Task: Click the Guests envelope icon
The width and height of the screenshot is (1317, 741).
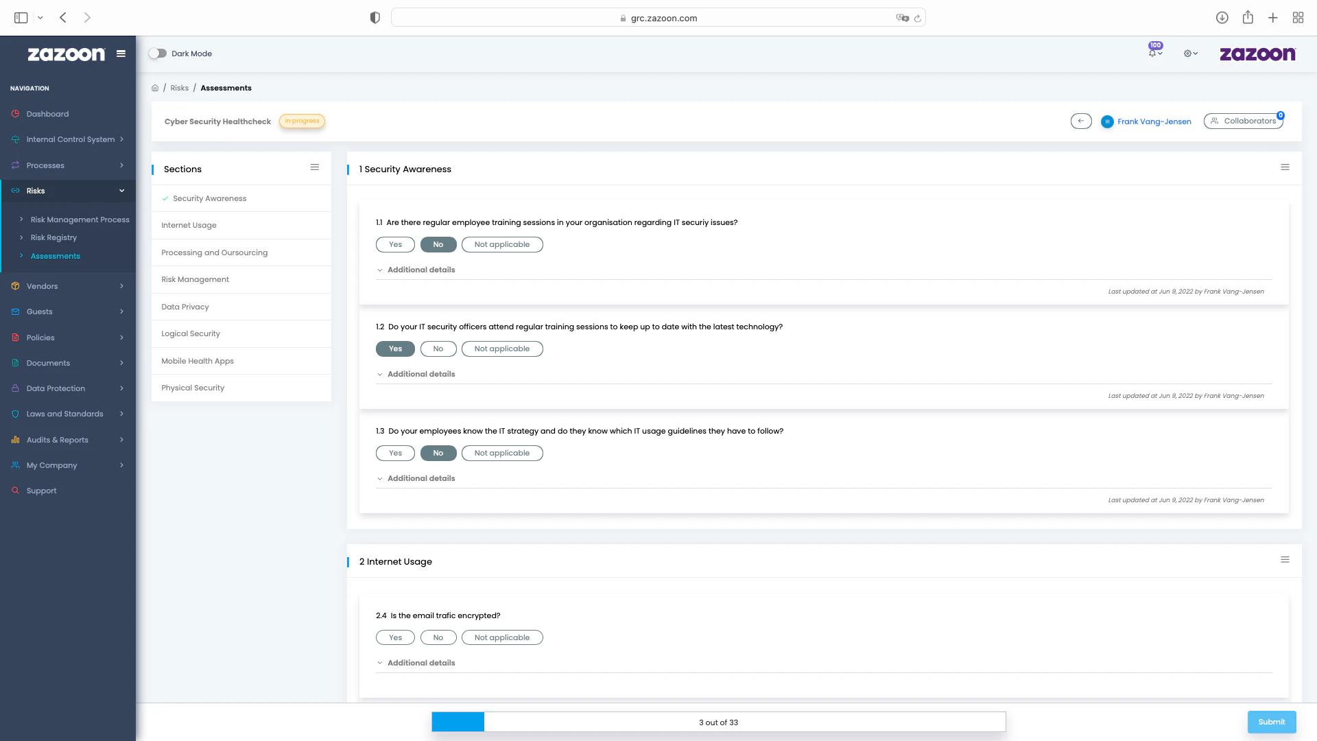Action: click(x=15, y=311)
